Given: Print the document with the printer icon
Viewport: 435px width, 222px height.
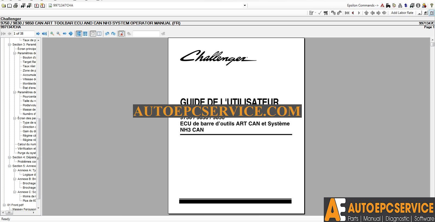Looking at the screenshot, I should click(15, 5).
